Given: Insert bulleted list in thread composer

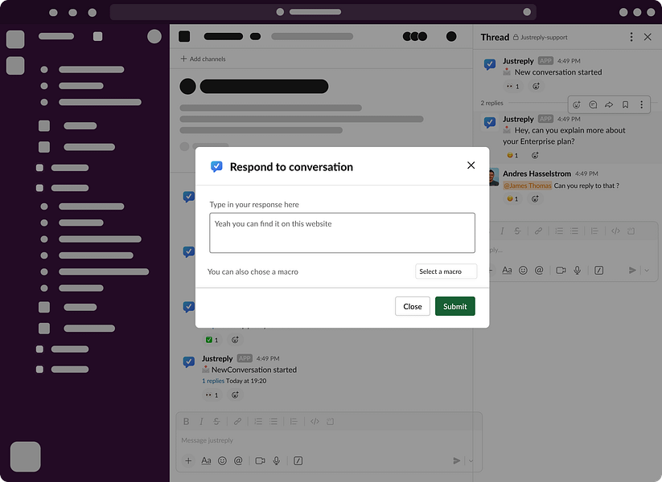Looking at the screenshot, I should tap(574, 231).
